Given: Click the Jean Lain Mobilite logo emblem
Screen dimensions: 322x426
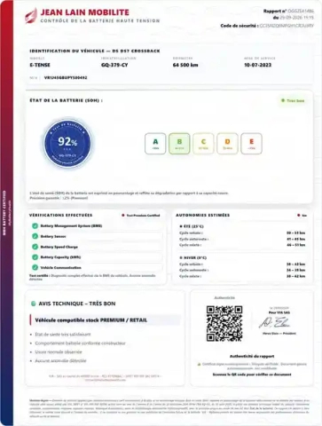Looking at the screenshot, I should (31, 15).
